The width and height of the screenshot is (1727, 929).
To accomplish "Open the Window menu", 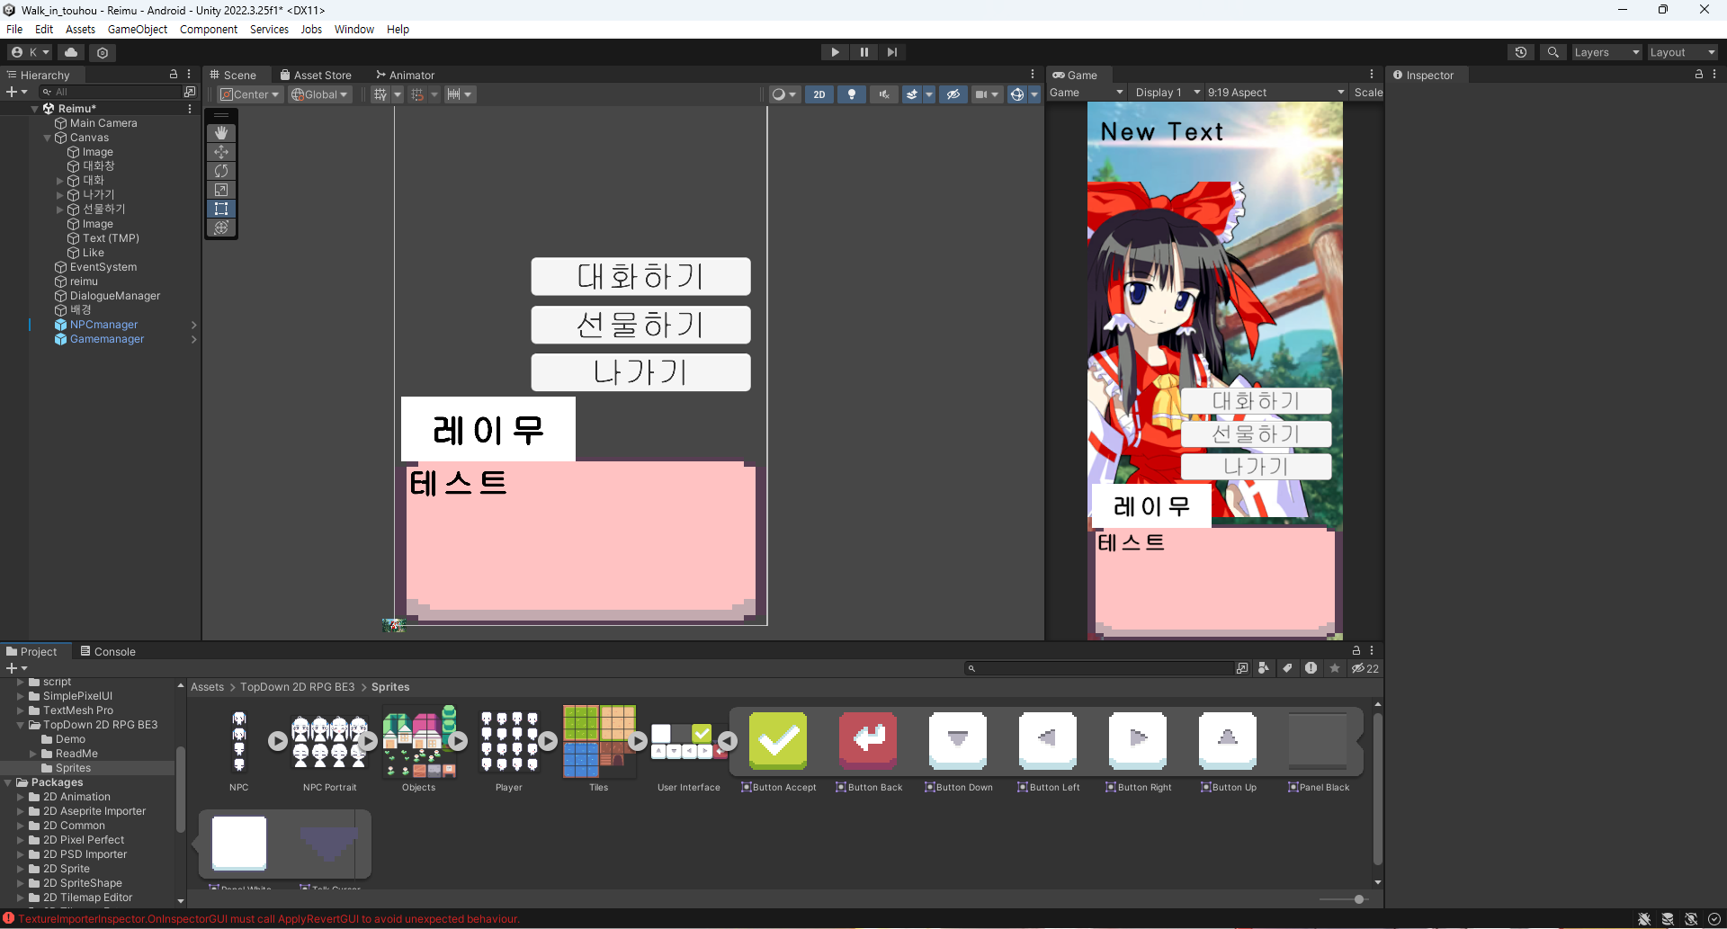I will [354, 30].
